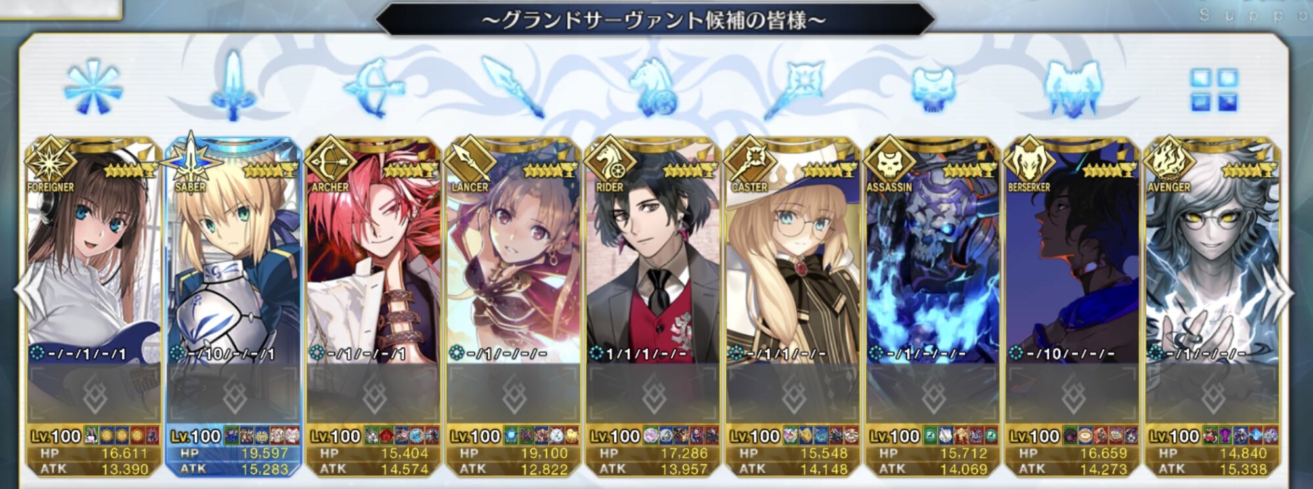Choose the blue-flame Assassin support card
Image resolution: width=1313 pixels, height=489 pixels.
932,307
